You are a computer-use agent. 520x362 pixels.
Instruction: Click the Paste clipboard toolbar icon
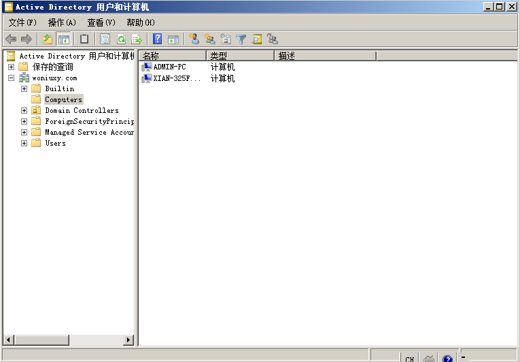[x=84, y=39]
